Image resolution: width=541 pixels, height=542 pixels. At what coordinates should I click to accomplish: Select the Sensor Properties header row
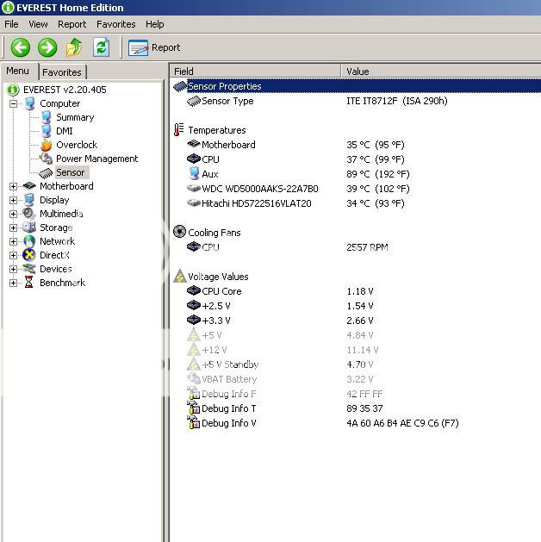pyautogui.click(x=356, y=86)
